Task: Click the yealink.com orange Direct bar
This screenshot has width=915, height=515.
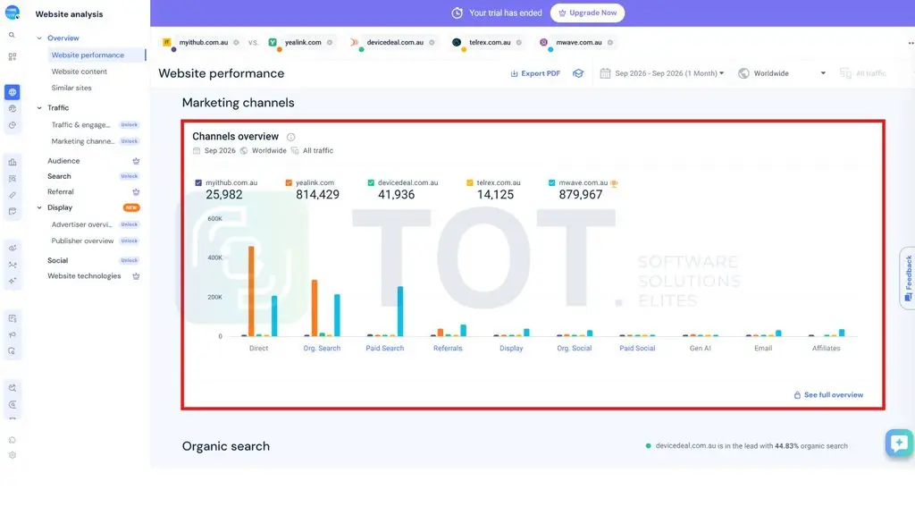Action: pyautogui.click(x=251, y=291)
